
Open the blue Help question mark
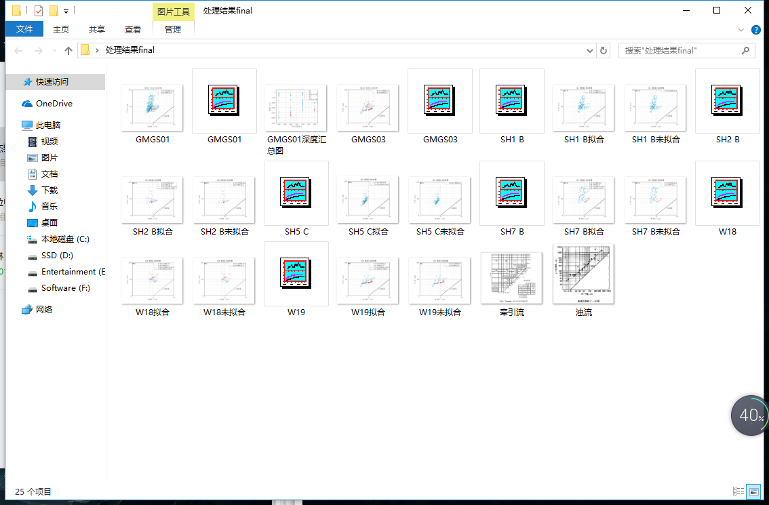[x=755, y=30]
